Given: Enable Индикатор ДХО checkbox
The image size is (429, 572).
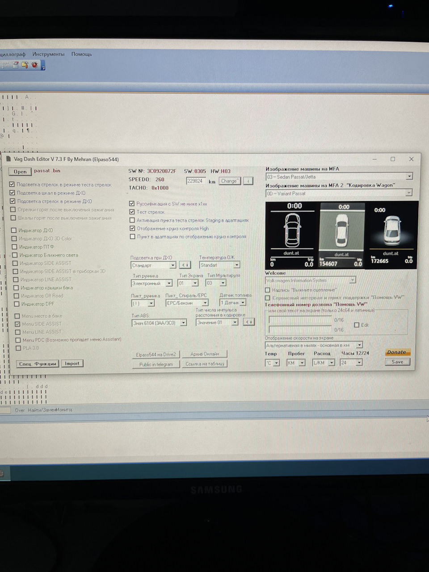Looking at the screenshot, I should [13, 231].
